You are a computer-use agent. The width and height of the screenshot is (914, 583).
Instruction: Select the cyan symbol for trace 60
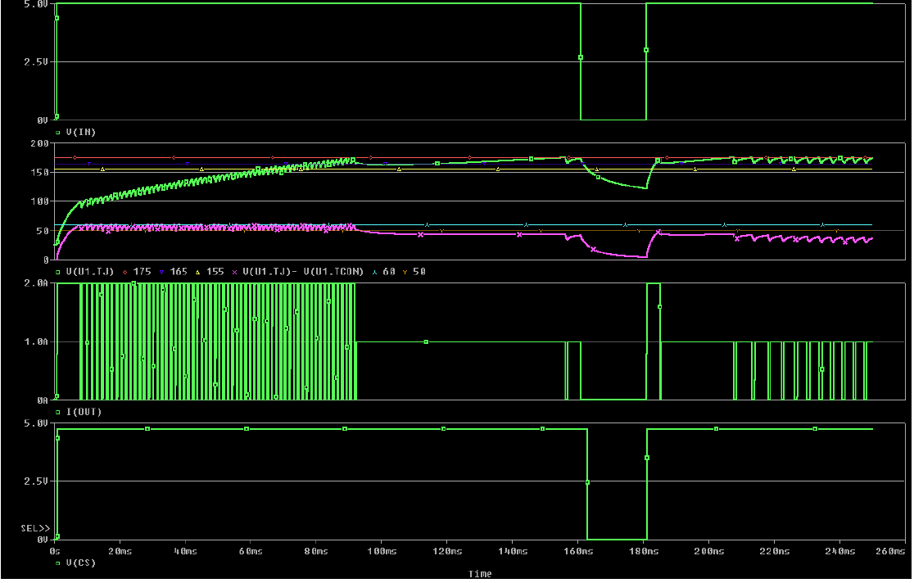375,271
